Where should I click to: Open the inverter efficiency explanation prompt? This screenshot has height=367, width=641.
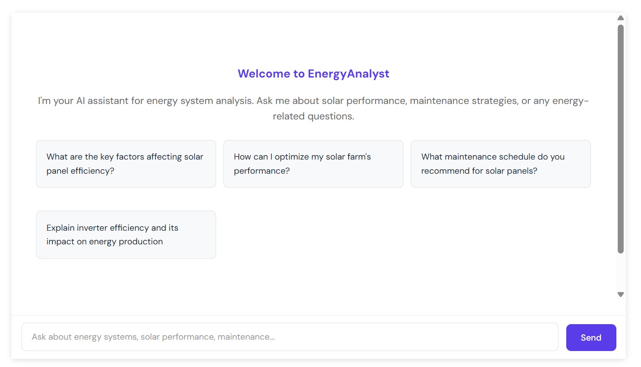(126, 235)
